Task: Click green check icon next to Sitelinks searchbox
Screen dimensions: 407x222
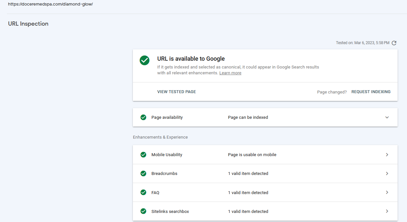Action: point(143,211)
